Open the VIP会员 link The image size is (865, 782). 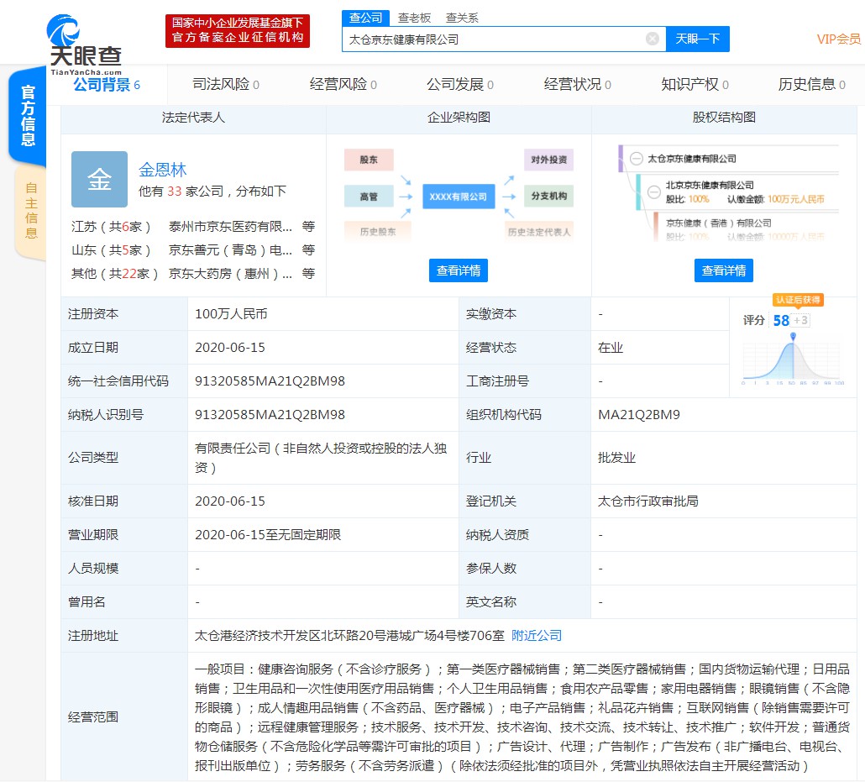click(838, 39)
